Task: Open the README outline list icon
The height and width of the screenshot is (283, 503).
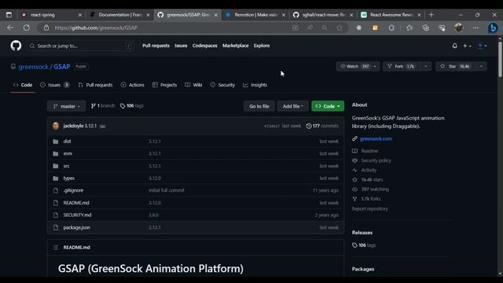Action: pyautogui.click(x=56, y=248)
